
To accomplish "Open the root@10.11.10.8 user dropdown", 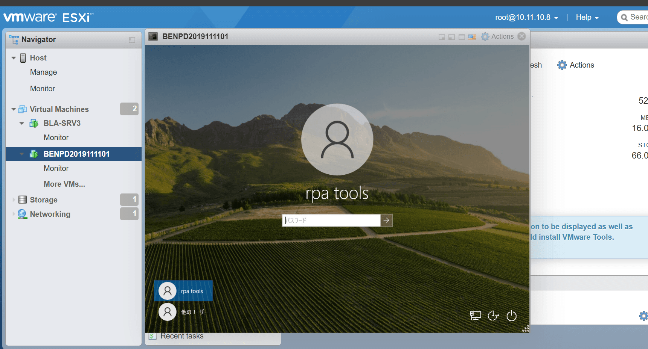I will pos(526,18).
